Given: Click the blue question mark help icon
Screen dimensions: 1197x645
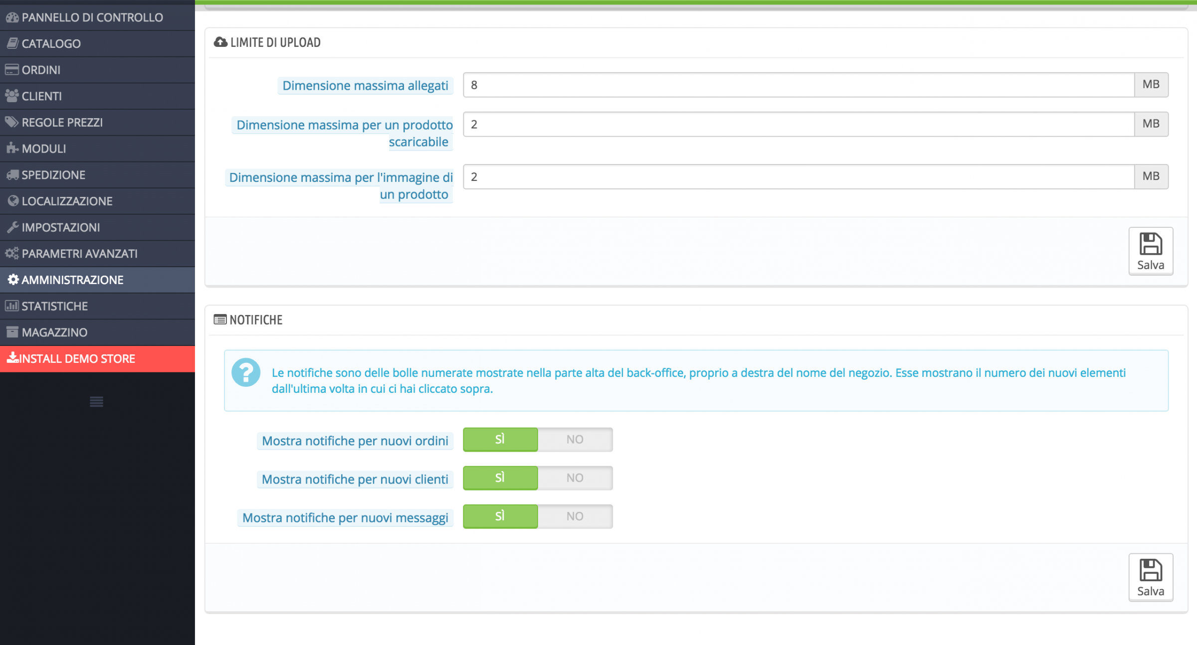Looking at the screenshot, I should point(246,372).
